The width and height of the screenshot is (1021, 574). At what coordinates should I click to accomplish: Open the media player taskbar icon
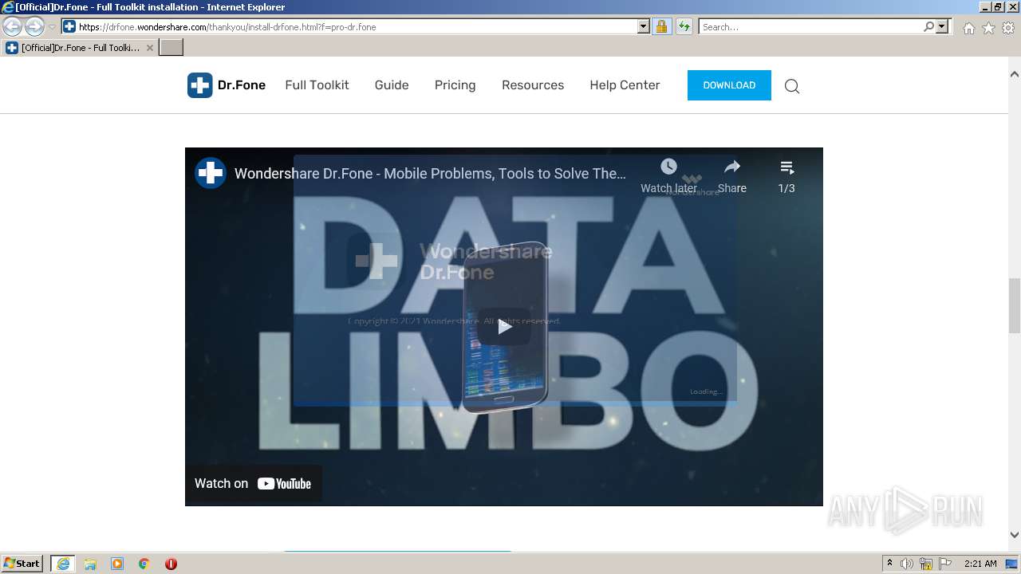[117, 564]
